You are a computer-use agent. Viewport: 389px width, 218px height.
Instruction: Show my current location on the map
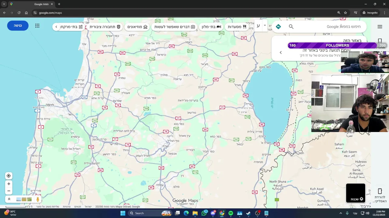pos(9,176)
